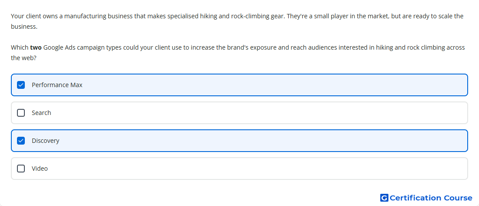Click the opening client scenario paragraph
Image resolution: width=479 pixels, height=206 pixels.
[237, 21]
